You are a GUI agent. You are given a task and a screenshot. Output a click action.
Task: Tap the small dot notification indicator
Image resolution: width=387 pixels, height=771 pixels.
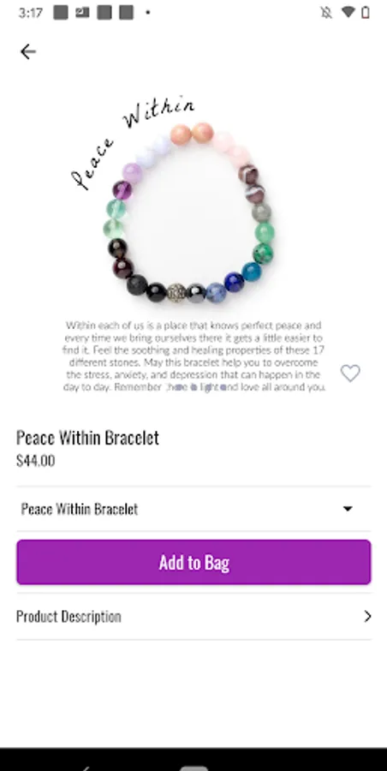[x=147, y=13]
